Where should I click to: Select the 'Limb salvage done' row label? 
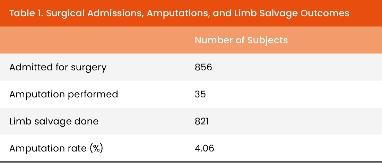coord(54,121)
